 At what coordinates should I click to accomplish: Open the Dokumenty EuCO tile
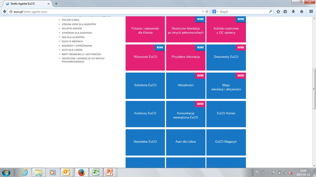click(x=226, y=57)
